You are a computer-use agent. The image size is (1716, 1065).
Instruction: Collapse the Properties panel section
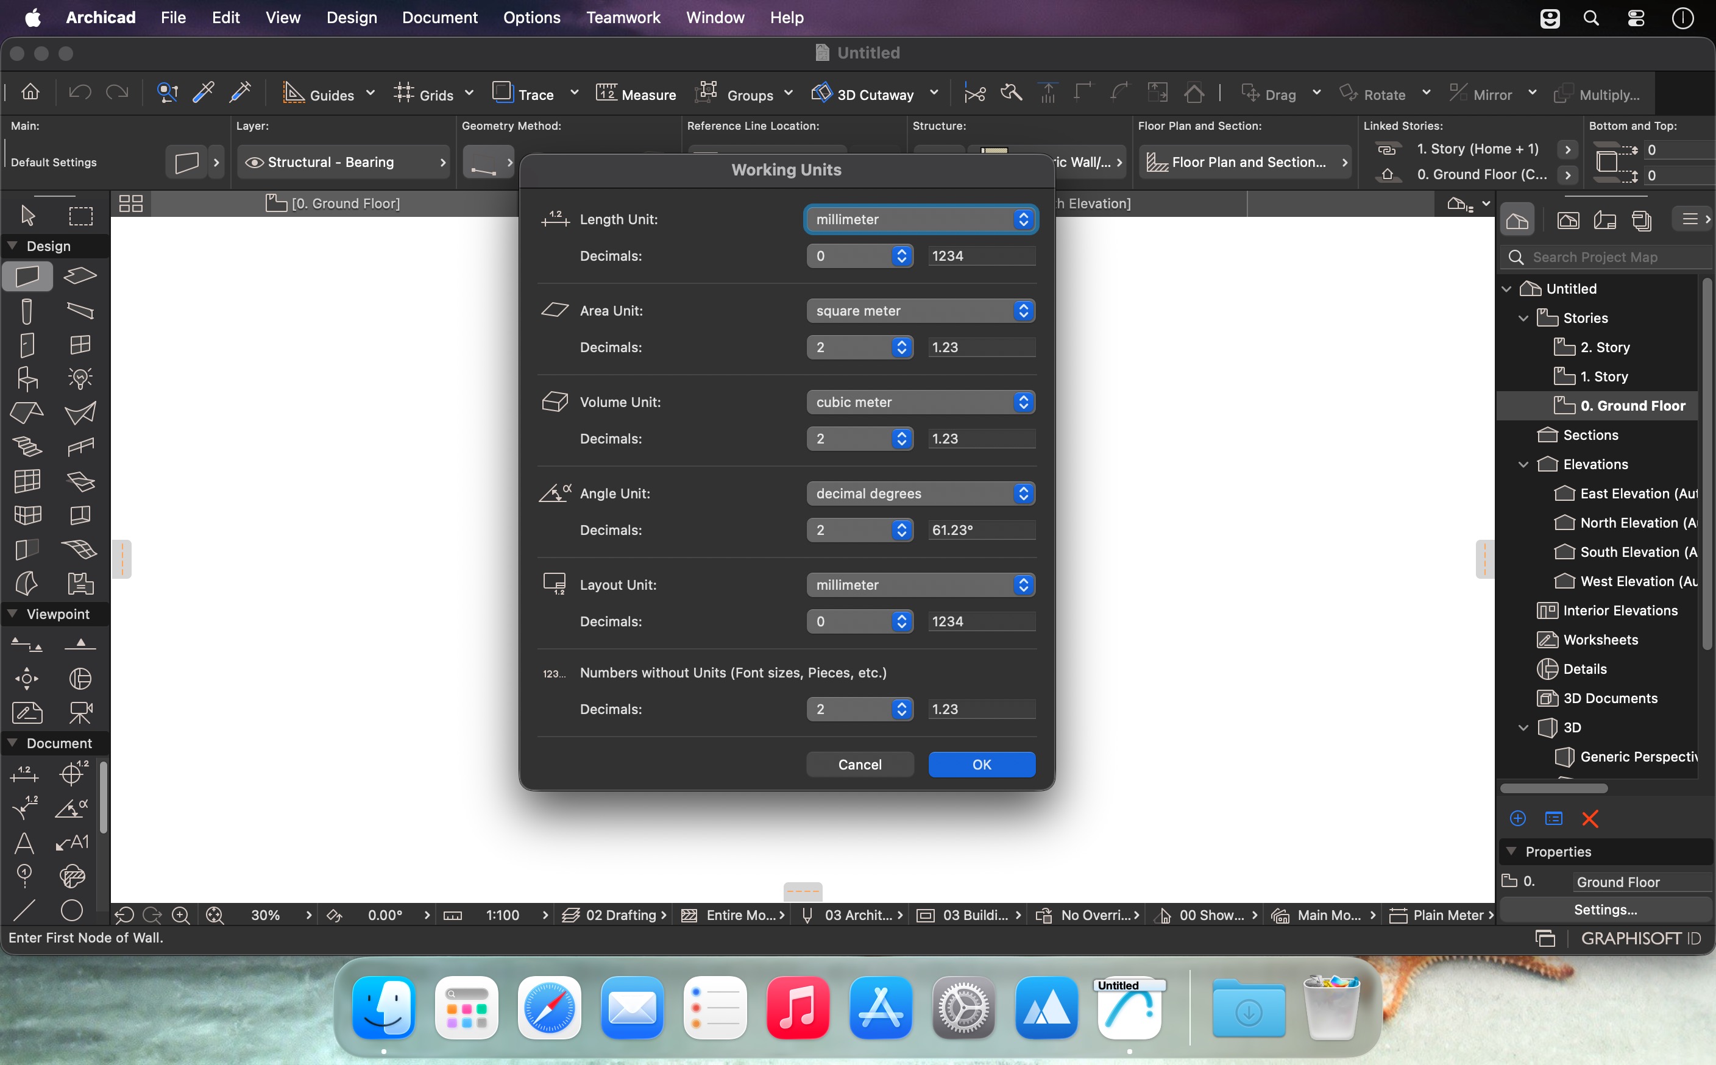[x=1511, y=852]
